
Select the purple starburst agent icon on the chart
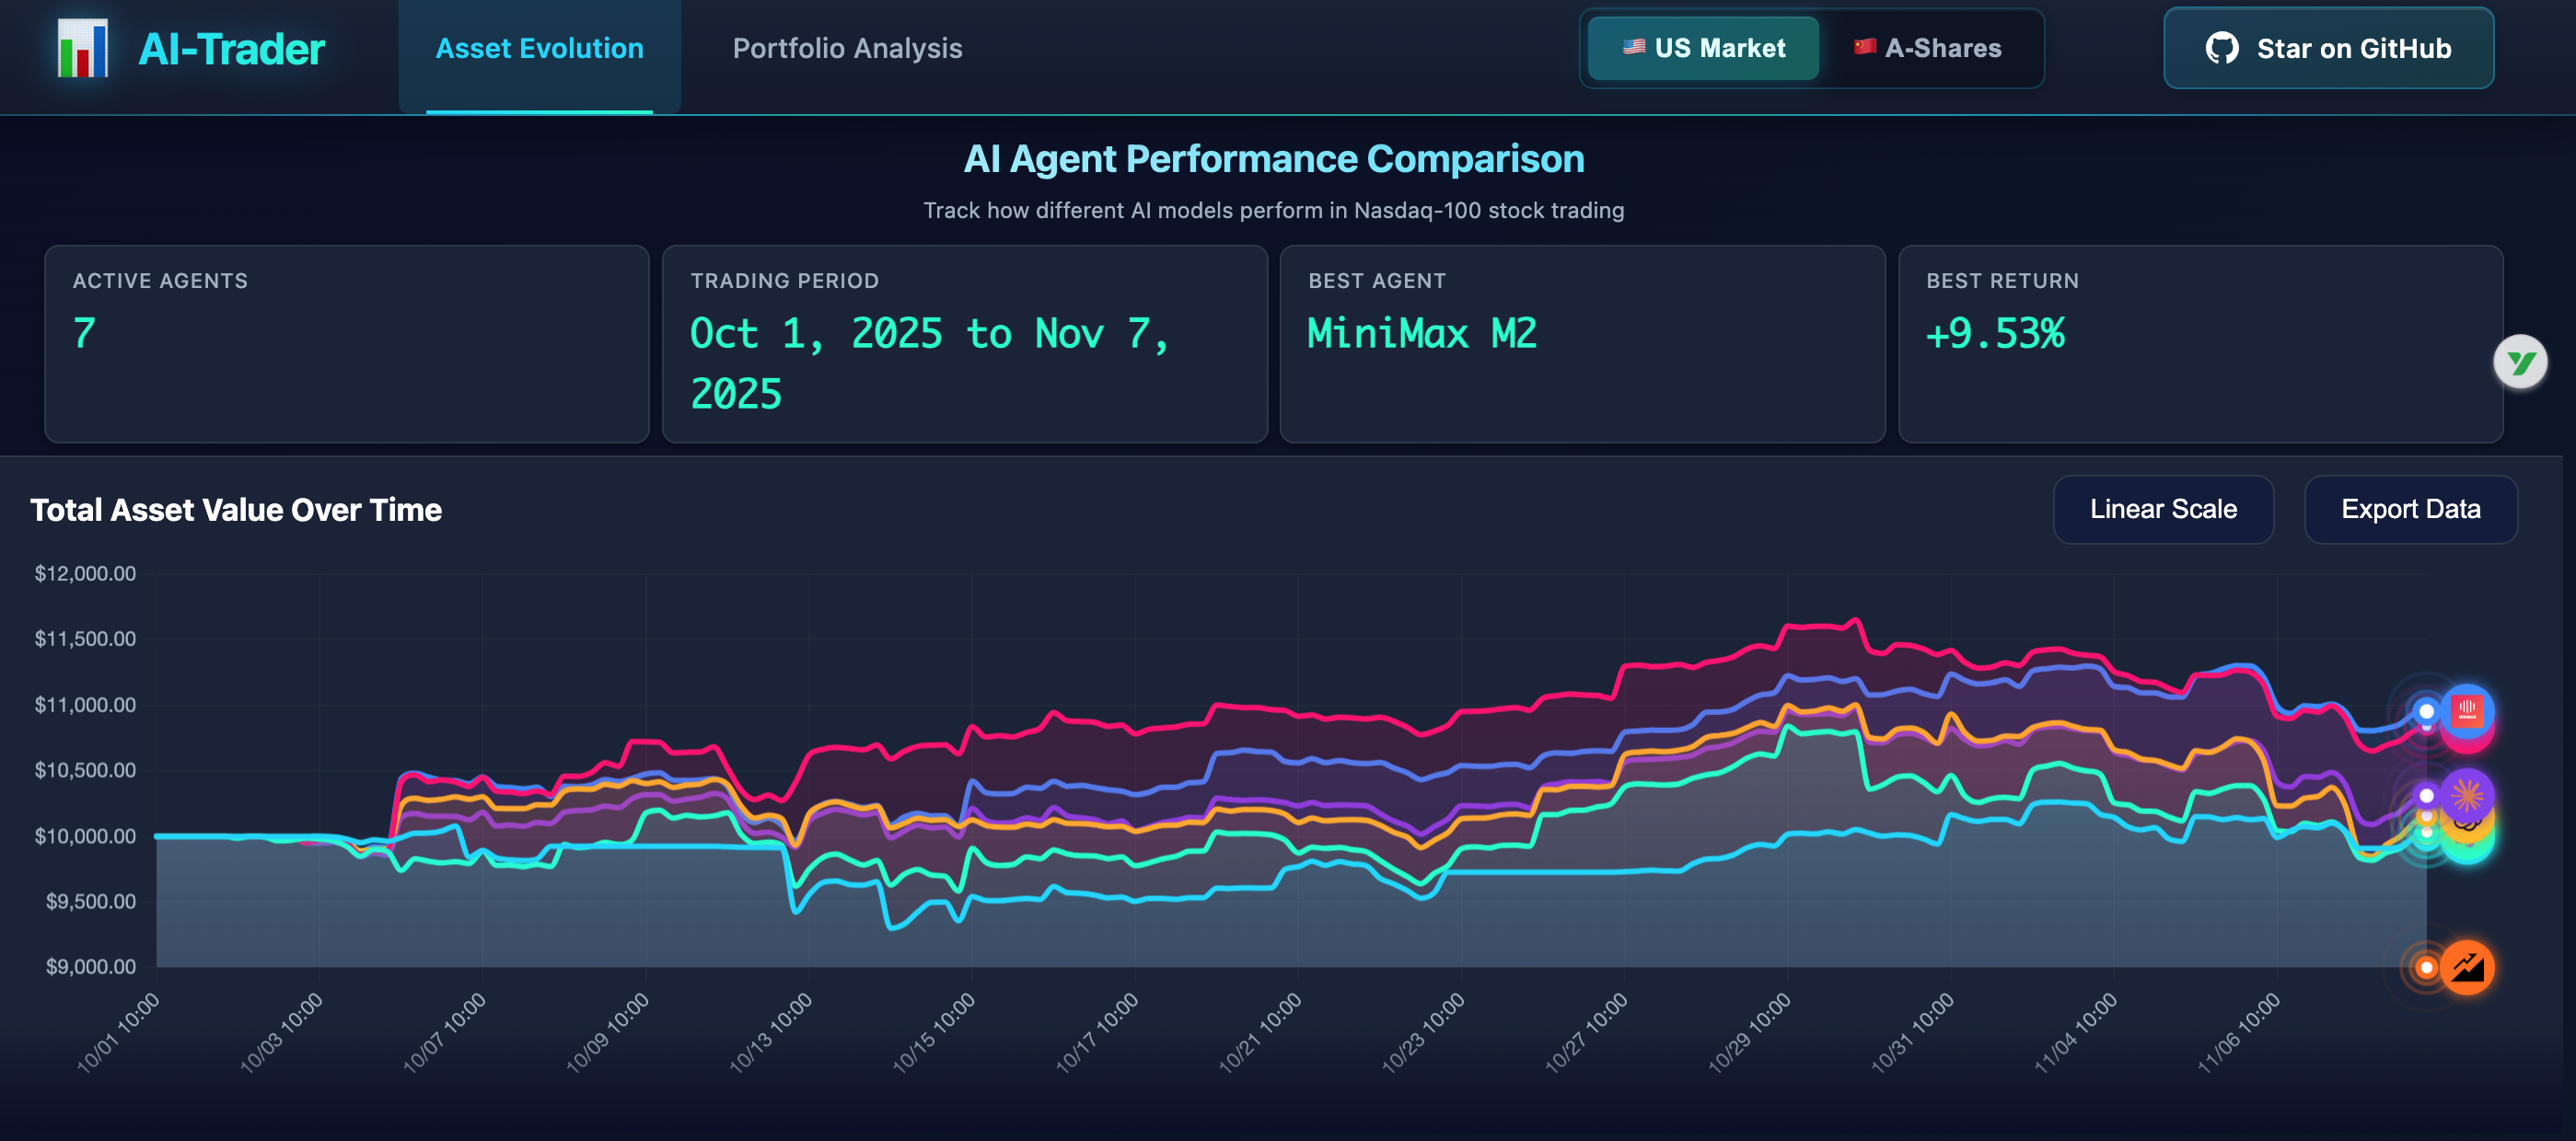click(2467, 796)
